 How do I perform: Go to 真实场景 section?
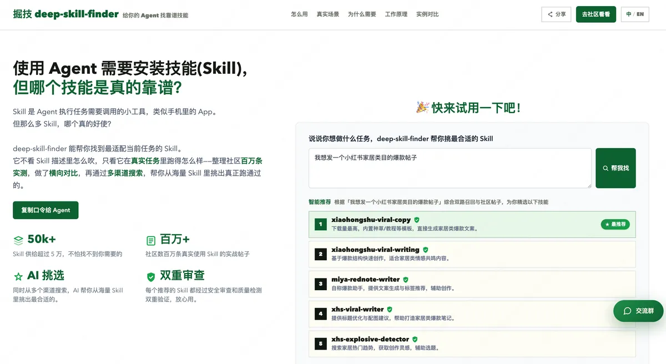click(x=327, y=14)
